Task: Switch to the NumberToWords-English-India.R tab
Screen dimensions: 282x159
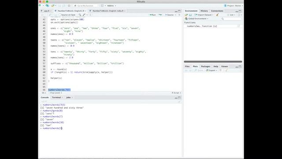Action: coord(108,11)
